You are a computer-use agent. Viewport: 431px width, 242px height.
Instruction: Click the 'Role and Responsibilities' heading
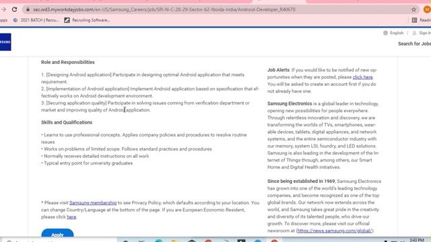[x=68, y=63]
